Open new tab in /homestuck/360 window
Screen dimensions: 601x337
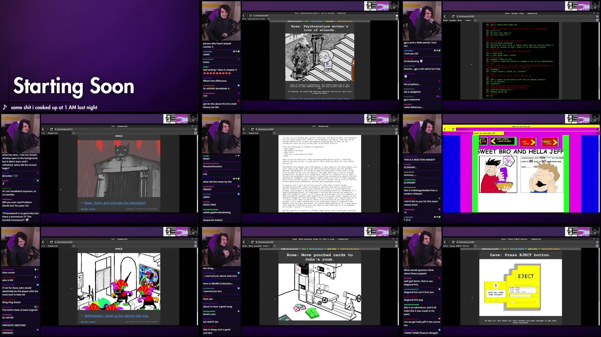269,19
